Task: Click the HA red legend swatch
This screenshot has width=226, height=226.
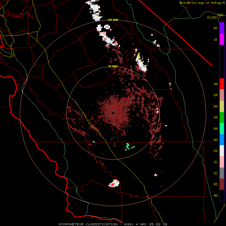Action: pos(222,84)
